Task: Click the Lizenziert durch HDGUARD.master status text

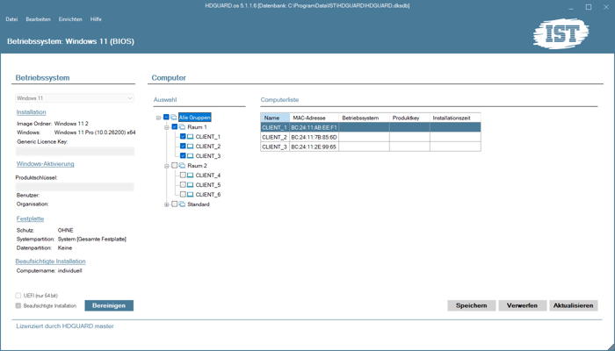Action: tap(65, 326)
